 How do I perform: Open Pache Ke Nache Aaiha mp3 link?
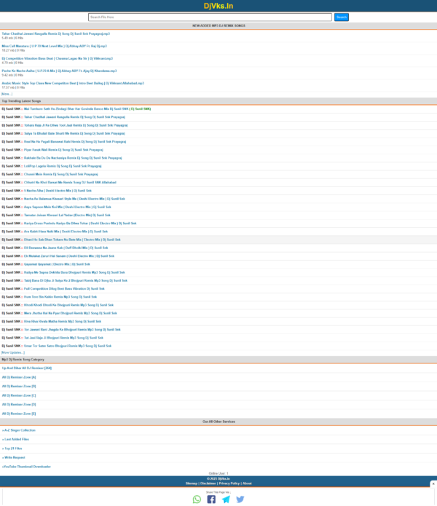tap(59, 71)
